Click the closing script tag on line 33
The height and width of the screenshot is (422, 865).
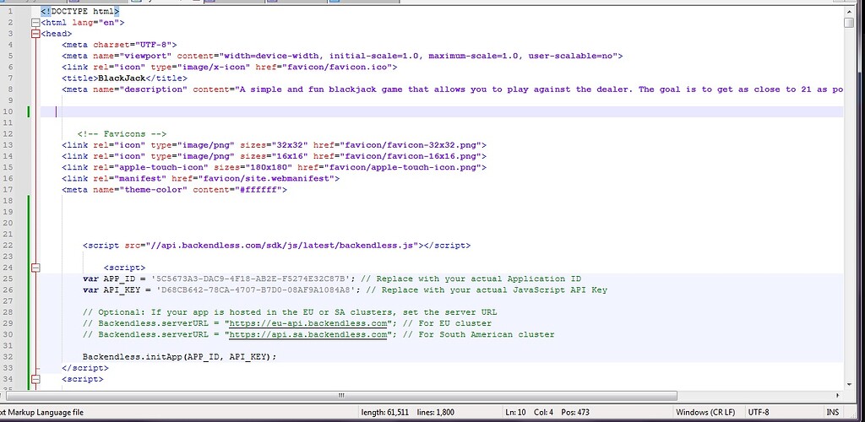[85, 368]
